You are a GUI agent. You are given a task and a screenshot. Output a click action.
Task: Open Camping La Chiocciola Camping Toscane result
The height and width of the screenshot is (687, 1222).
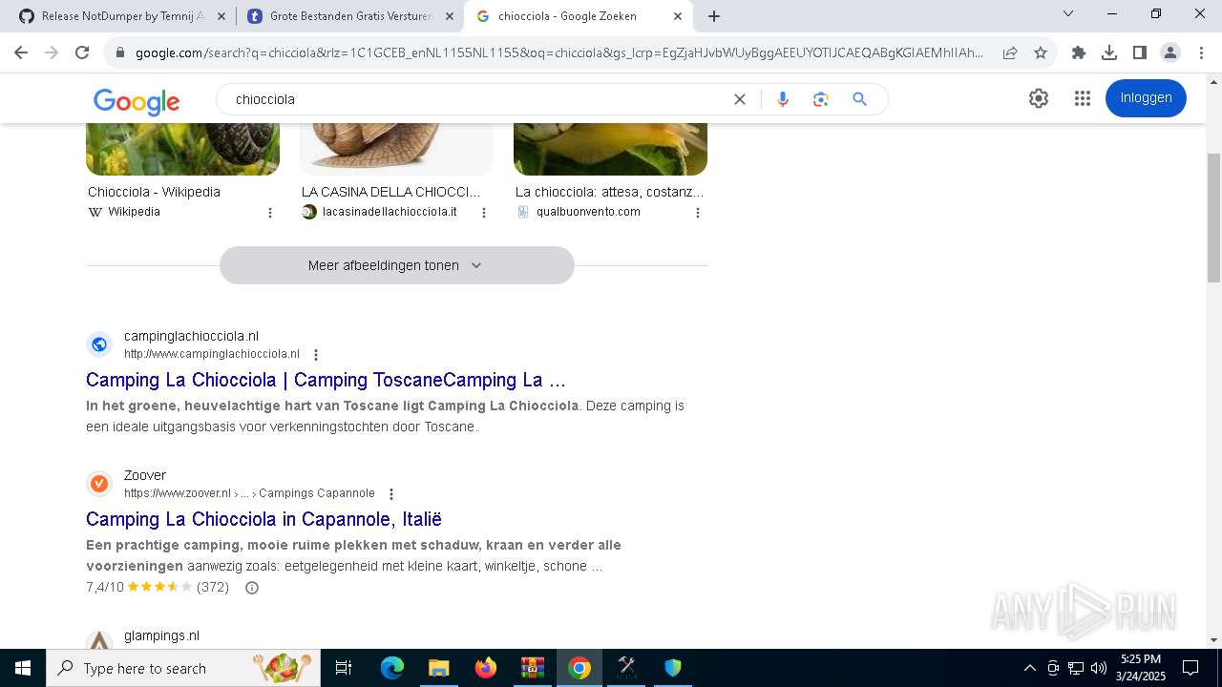(x=326, y=380)
